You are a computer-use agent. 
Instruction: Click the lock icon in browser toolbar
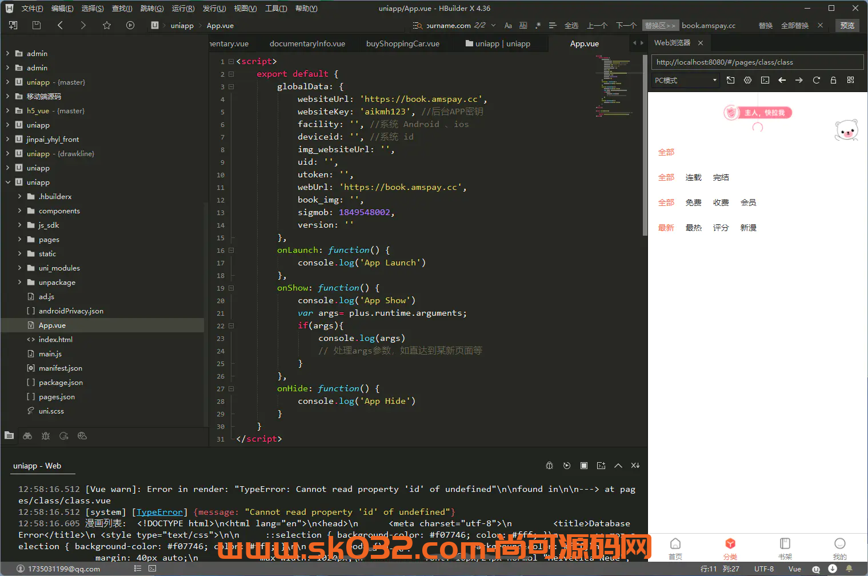(833, 80)
